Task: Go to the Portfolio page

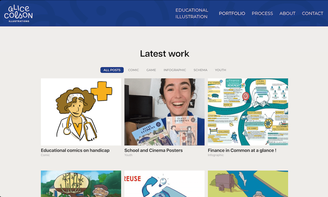Action: point(232,13)
